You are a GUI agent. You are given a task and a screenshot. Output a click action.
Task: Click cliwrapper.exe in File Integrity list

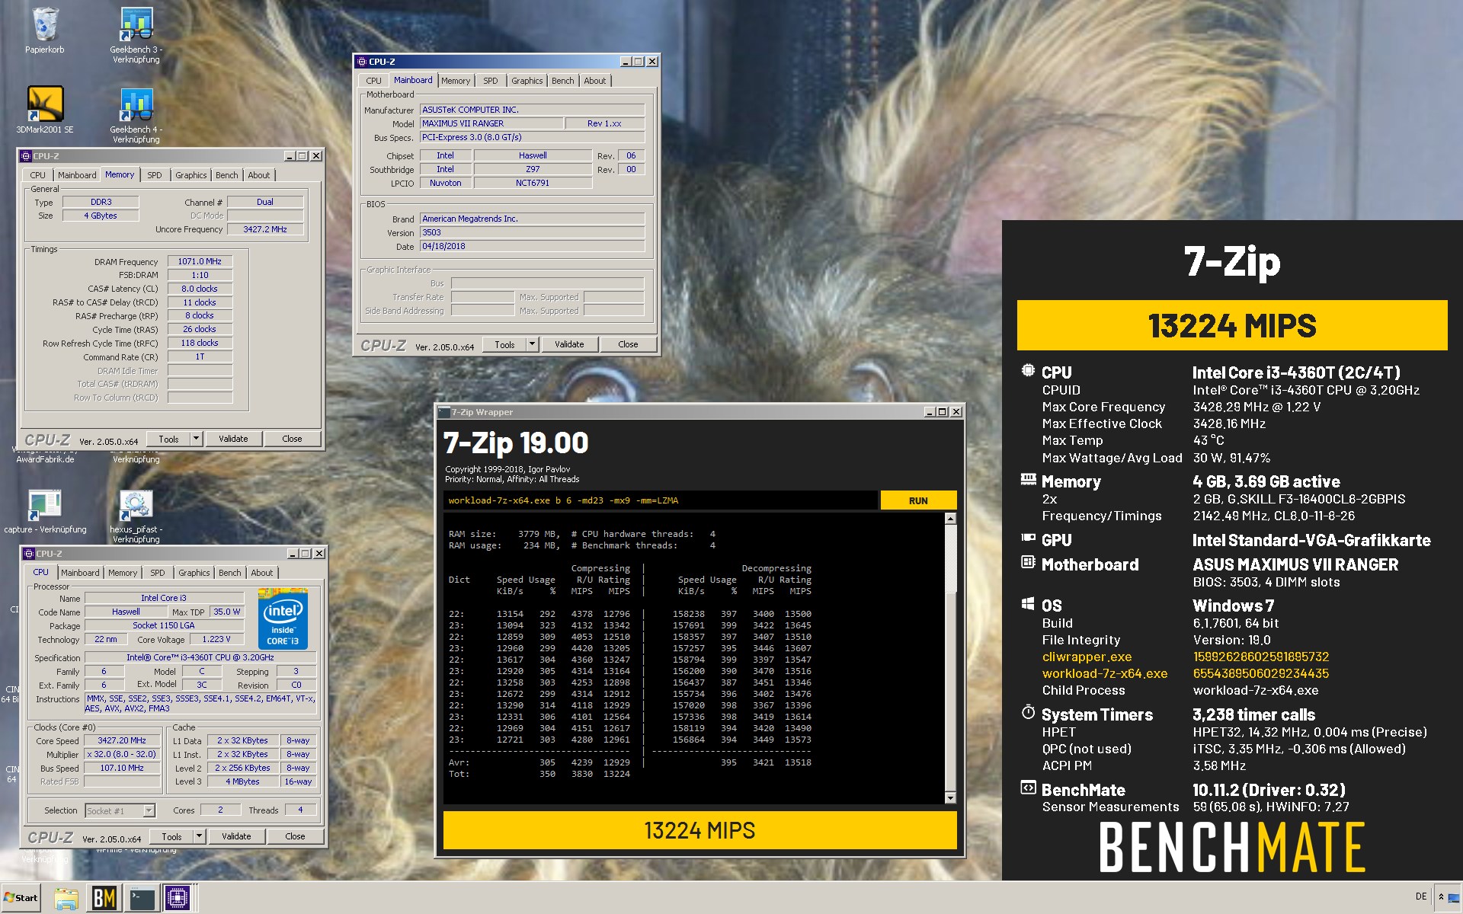click(x=1087, y=657)
